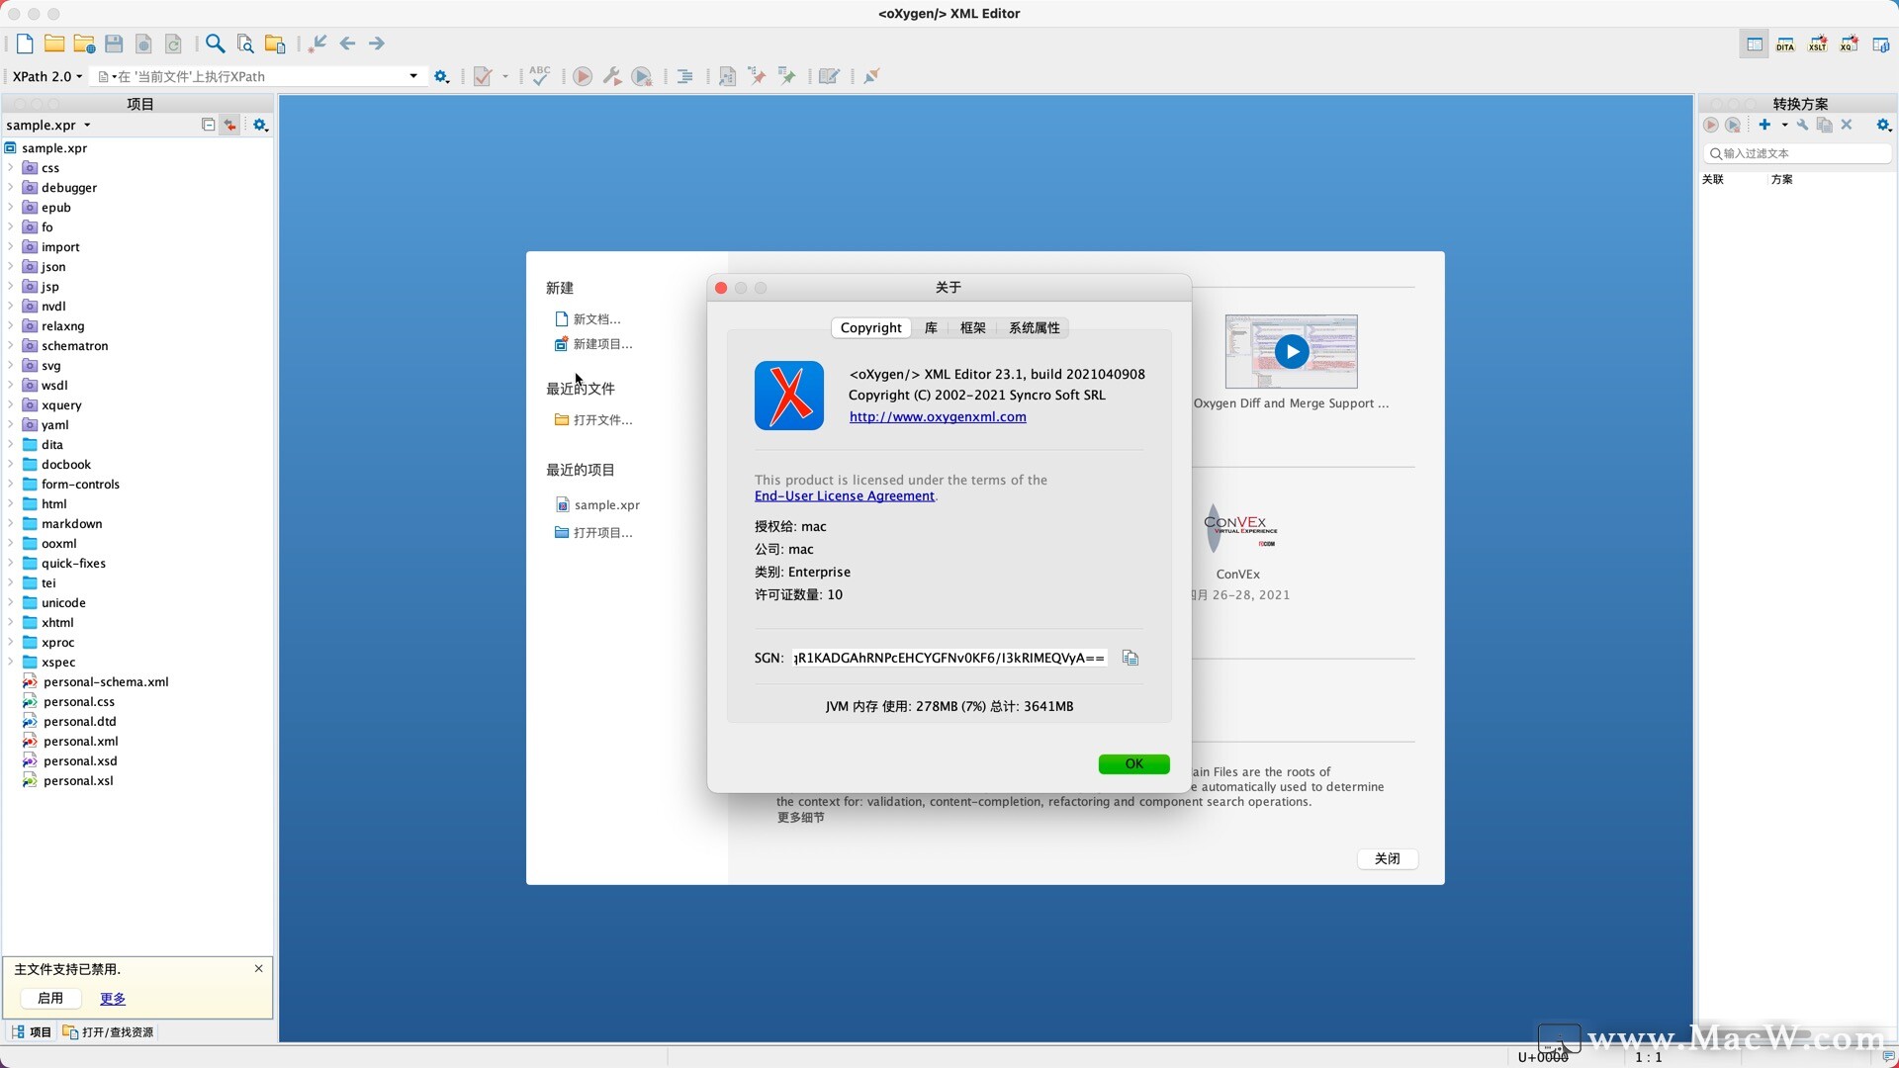Select the validate document checkmark icon

point(484,75)
